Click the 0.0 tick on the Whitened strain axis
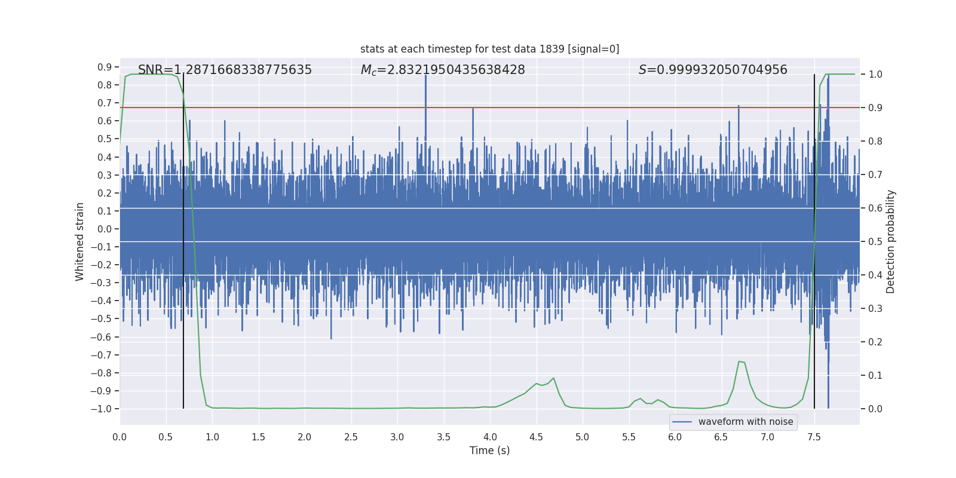The height and width of the screenshot is (478, 956). [x=105, y=229]
